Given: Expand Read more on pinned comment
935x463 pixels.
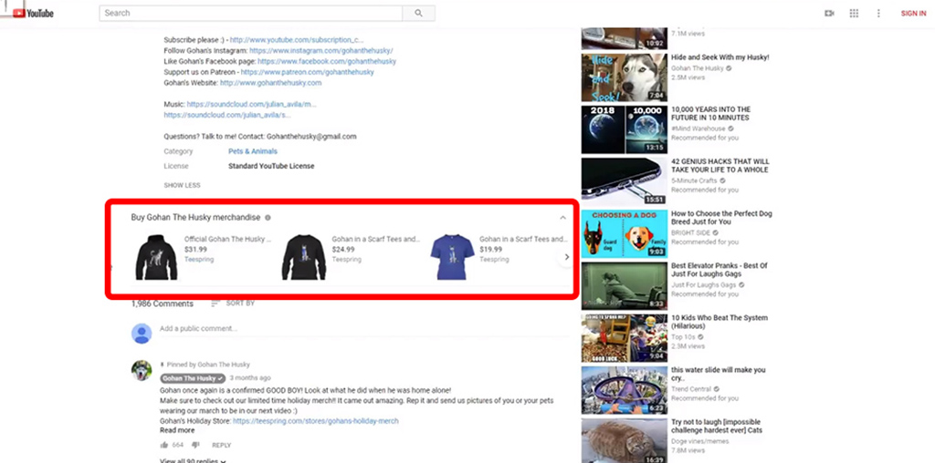Looking at the screenshot, I should click(x=177, y=430).
